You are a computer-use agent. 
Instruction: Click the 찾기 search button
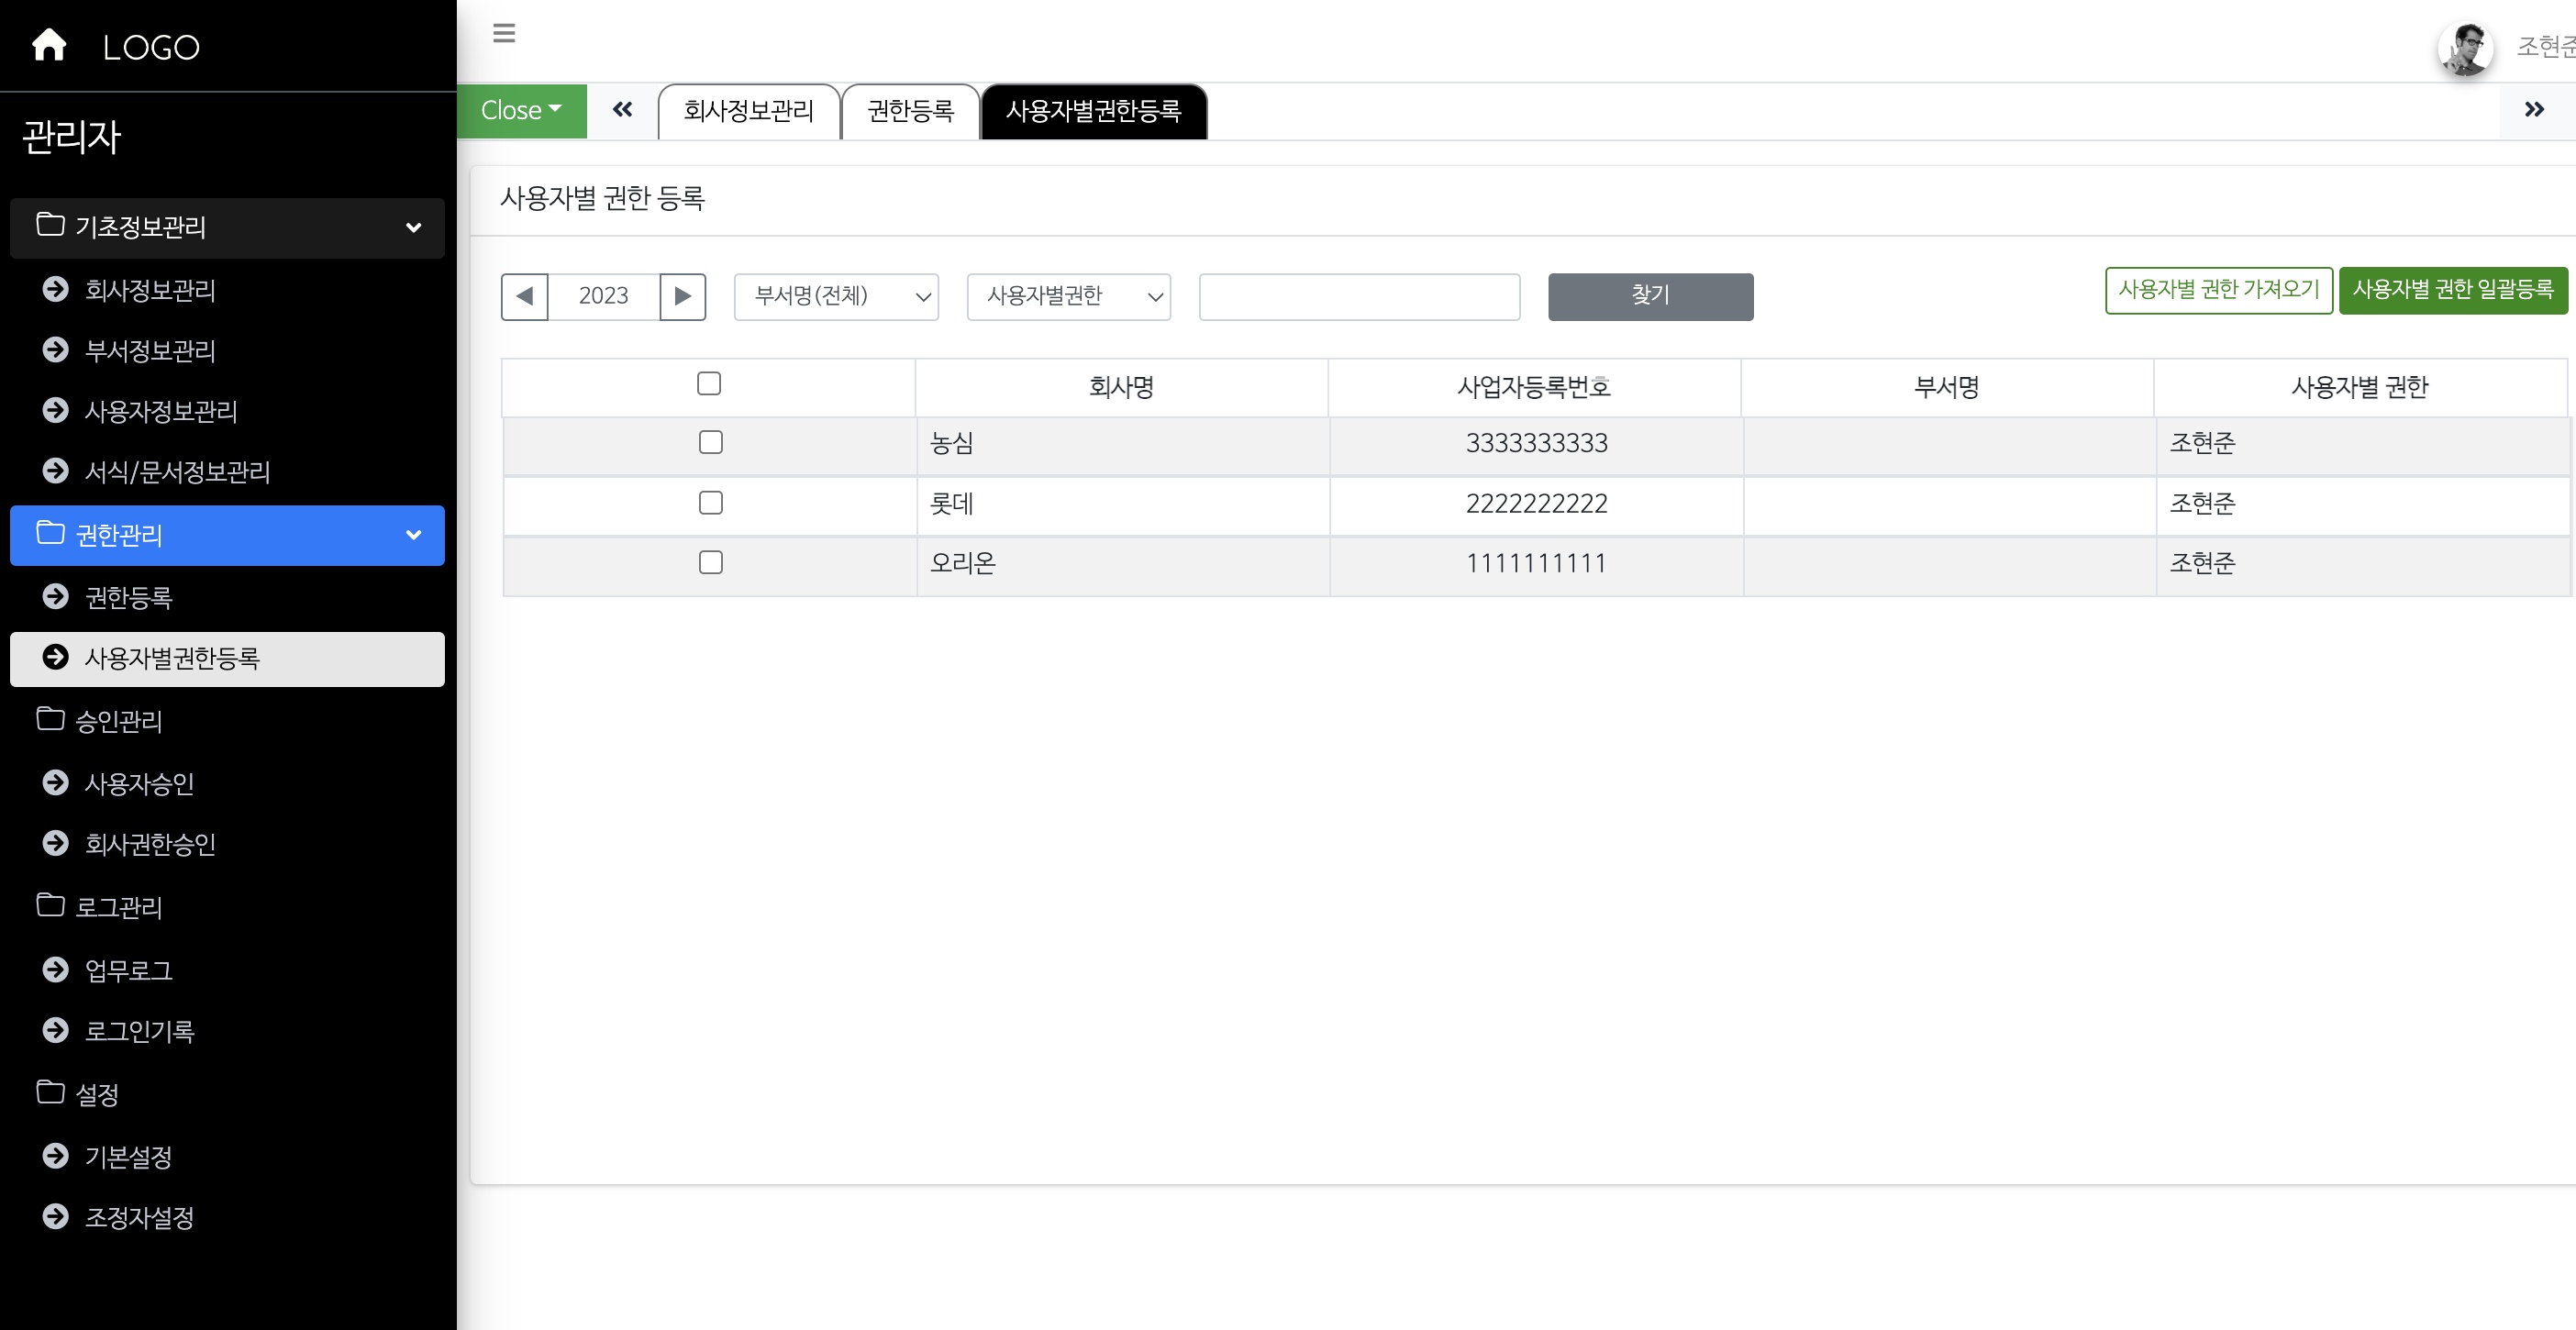[1650, 296]
